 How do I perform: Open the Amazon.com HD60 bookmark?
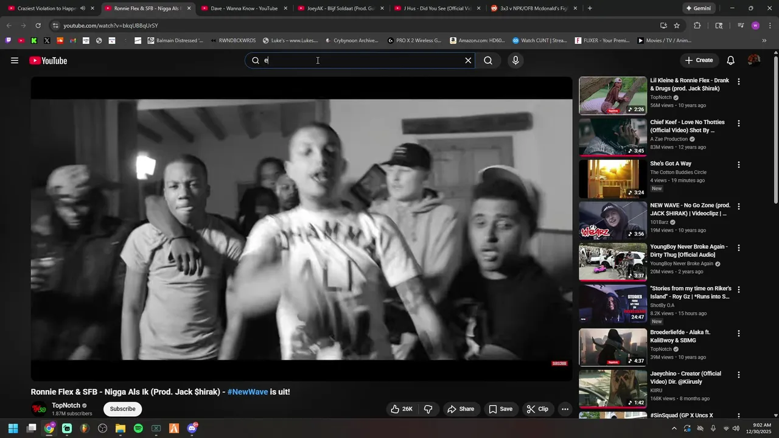coord(478,41)
